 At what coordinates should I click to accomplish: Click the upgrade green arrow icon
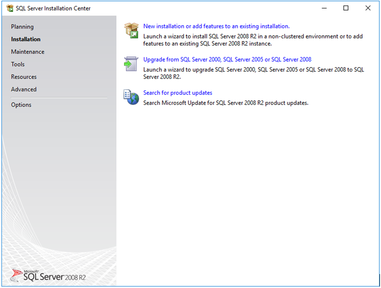(x=131, y=64)
